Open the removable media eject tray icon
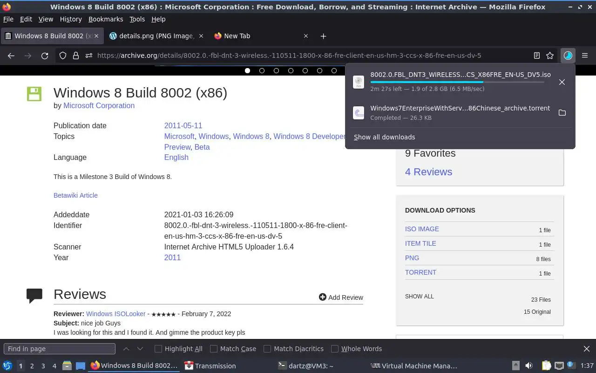The width and height of the screenshot is (596, 373). [515, 366]
